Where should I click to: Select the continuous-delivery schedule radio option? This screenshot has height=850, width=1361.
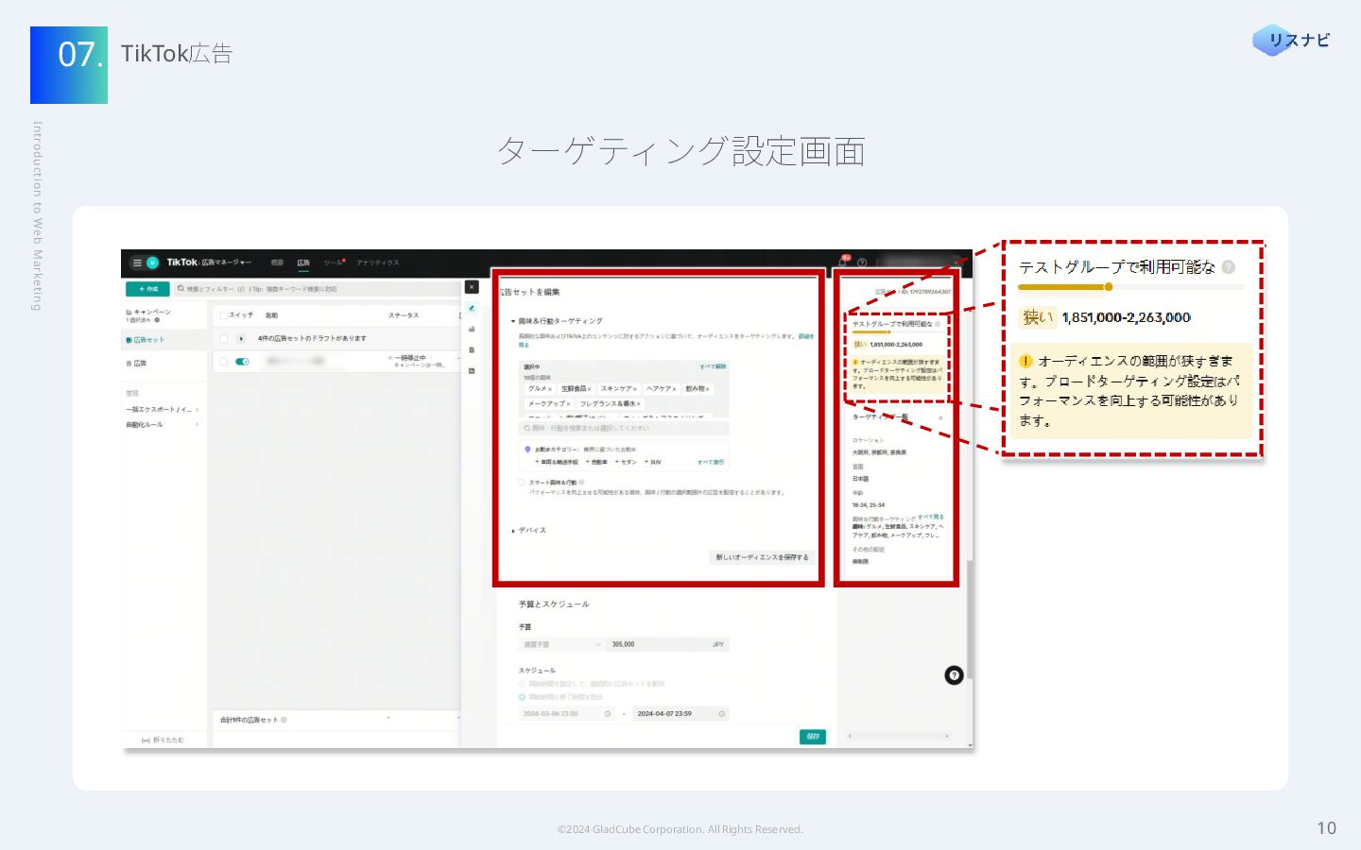(522, 684)
